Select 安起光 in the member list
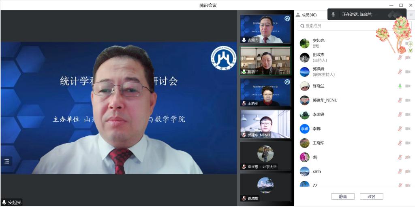 tap(319, 43)
